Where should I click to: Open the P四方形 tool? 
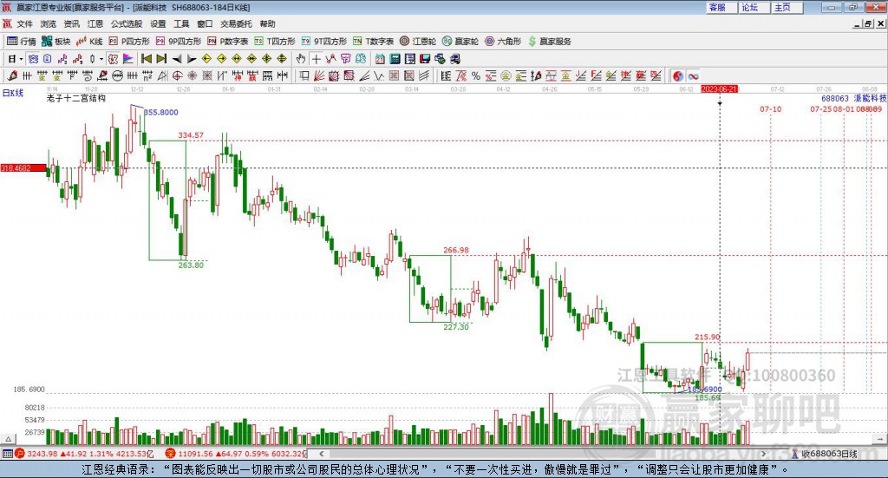click(x=129, y=42)
